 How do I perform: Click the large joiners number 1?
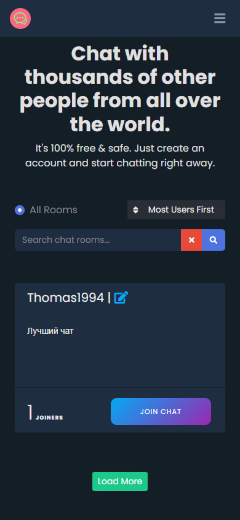[x=30, y=412]
